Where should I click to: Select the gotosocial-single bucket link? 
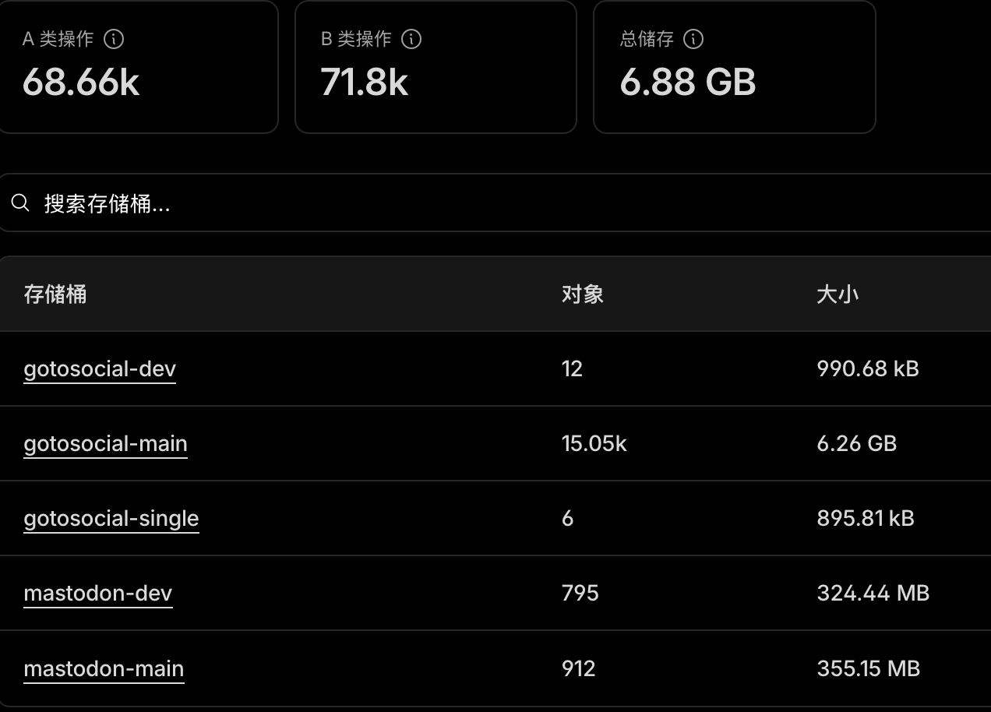tap(111, 518)
